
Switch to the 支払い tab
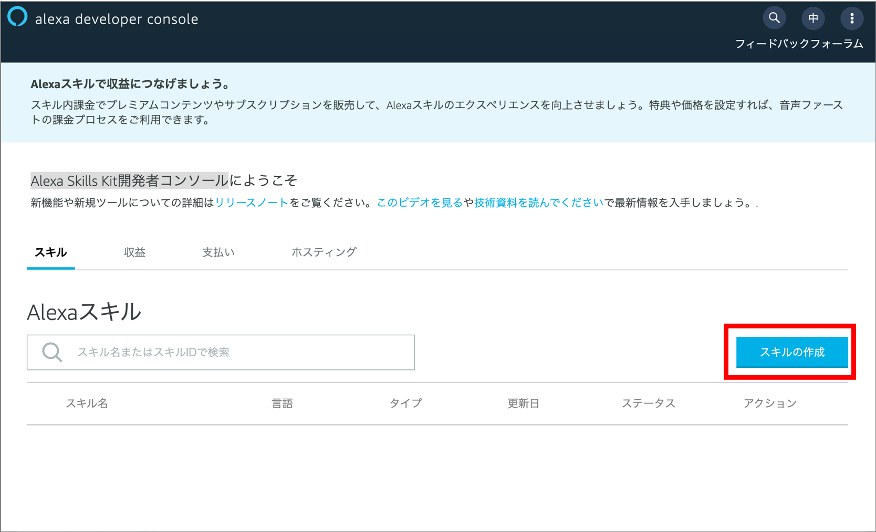pyautogui.click(x=218, y=252)
